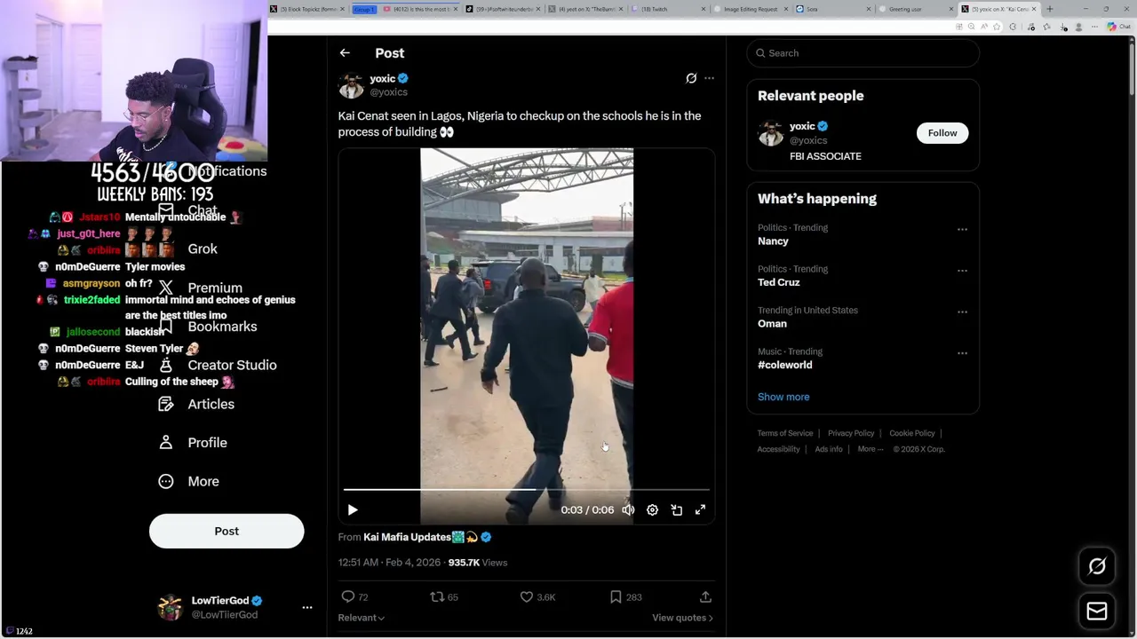The image size is (1137, 639).
Task: Open Articles in the sidebar
Action: click(x=196, y=404)
